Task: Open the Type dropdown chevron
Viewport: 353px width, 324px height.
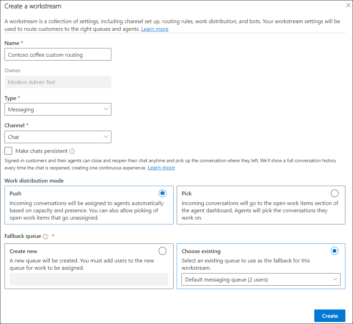Action: [x=106, y=109]
